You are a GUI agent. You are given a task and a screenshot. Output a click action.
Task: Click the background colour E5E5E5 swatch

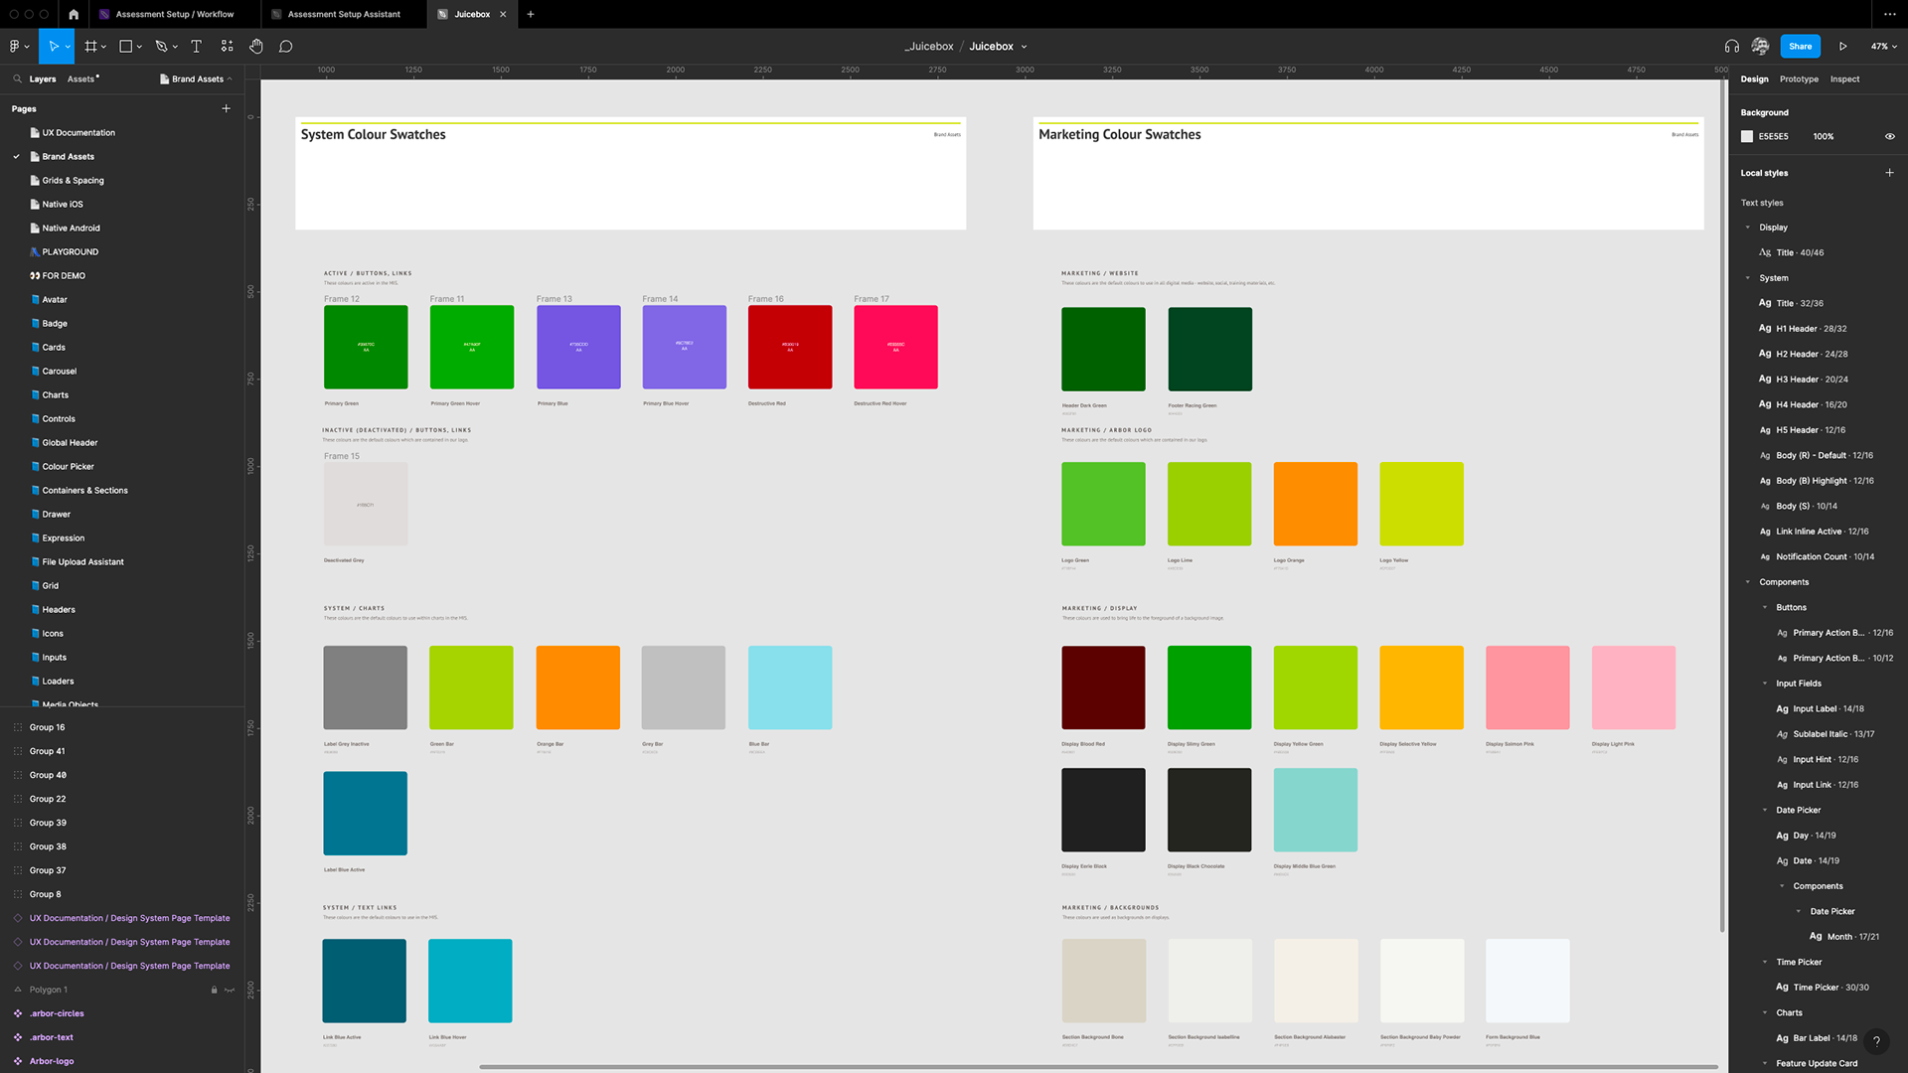click(x=1747, y=136)
